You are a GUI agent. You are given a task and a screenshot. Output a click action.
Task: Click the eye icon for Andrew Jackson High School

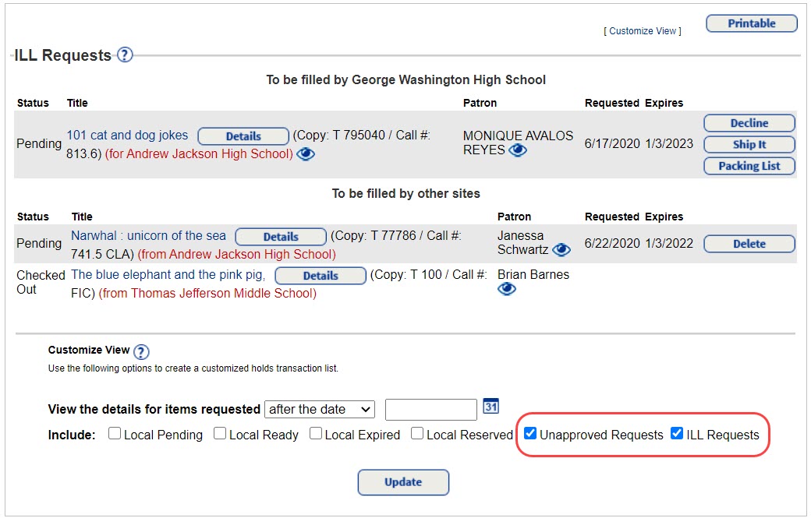[305, 154]
